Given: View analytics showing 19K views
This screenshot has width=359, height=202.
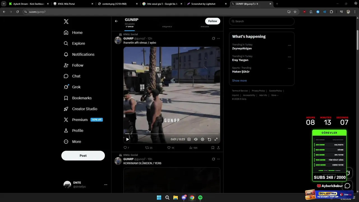Looking at the screenshot, I should 194,148.
